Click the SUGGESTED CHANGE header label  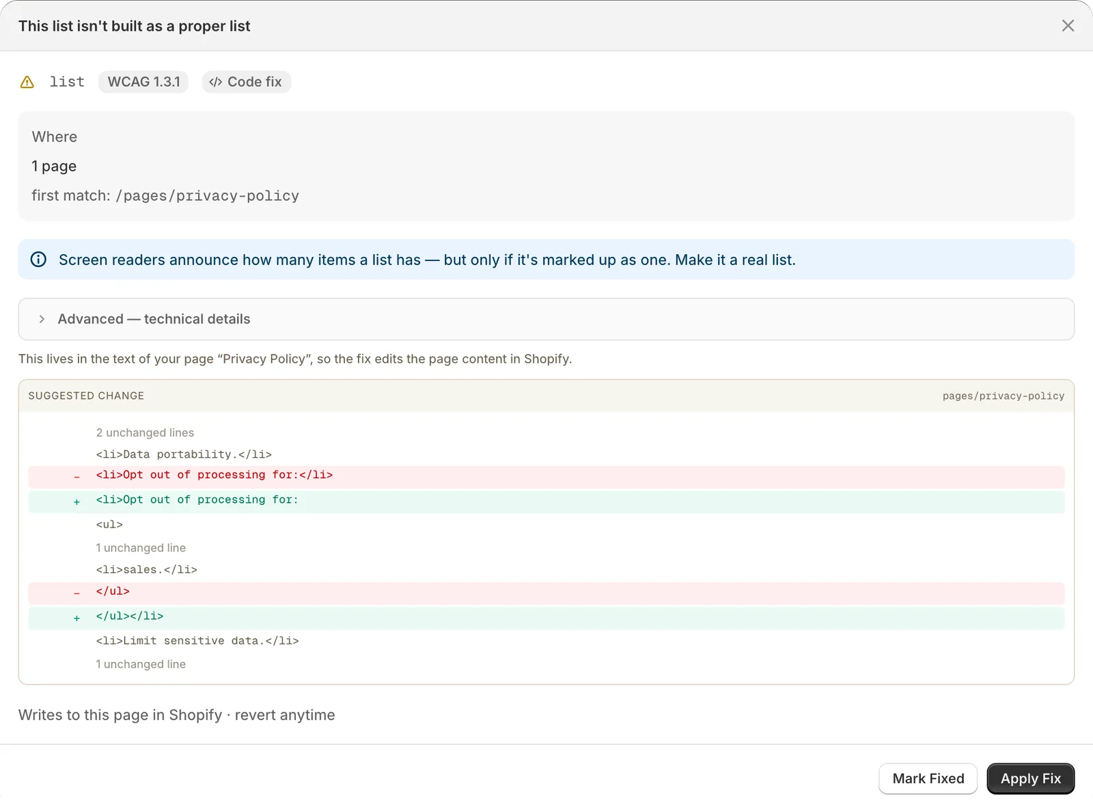point(86,396)
